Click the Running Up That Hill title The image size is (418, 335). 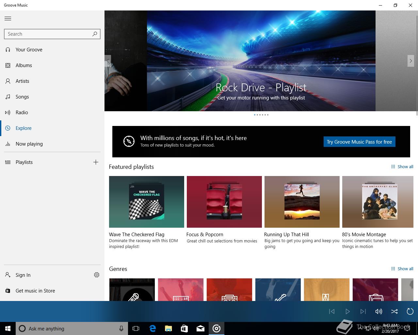(286, 235)
